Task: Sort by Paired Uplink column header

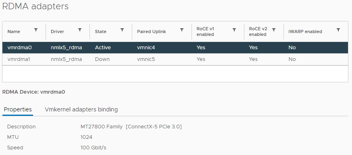Action: [152, 31]
